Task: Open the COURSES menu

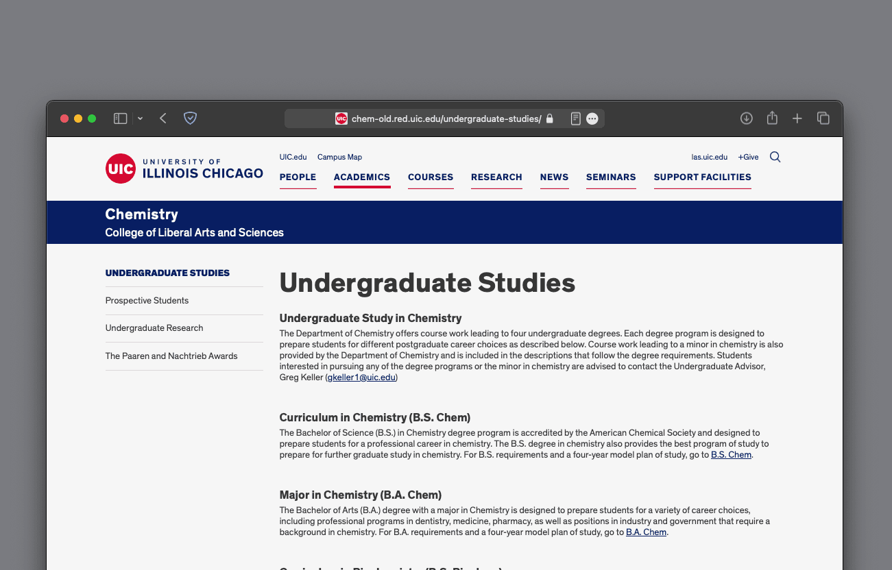Action: tap(431, 177)
